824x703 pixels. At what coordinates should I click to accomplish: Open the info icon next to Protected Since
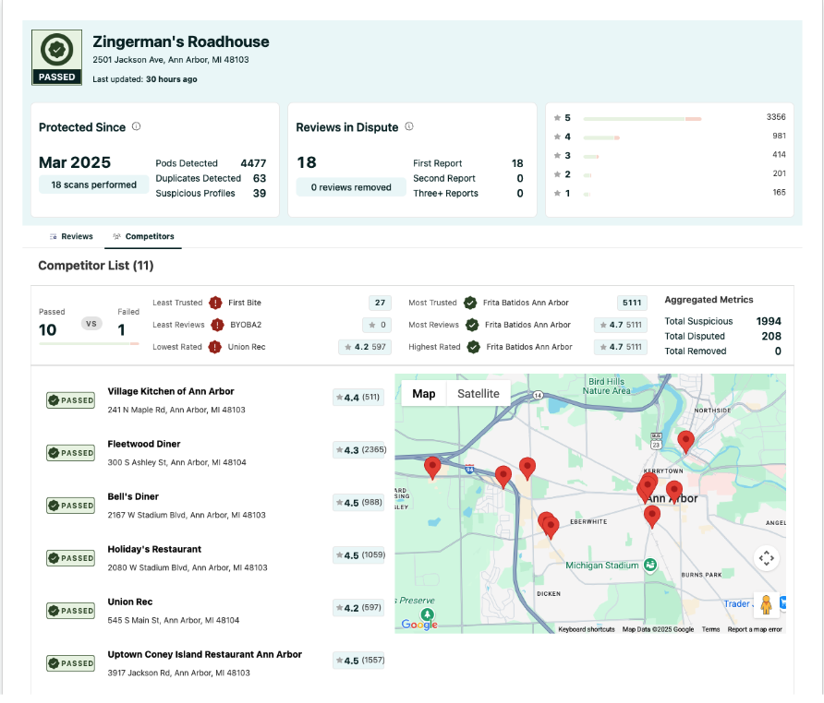(x=136, y=126)
